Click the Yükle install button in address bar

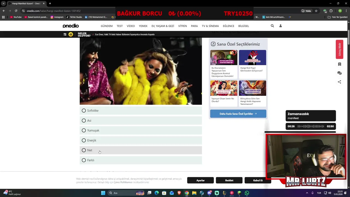[306, 11]
